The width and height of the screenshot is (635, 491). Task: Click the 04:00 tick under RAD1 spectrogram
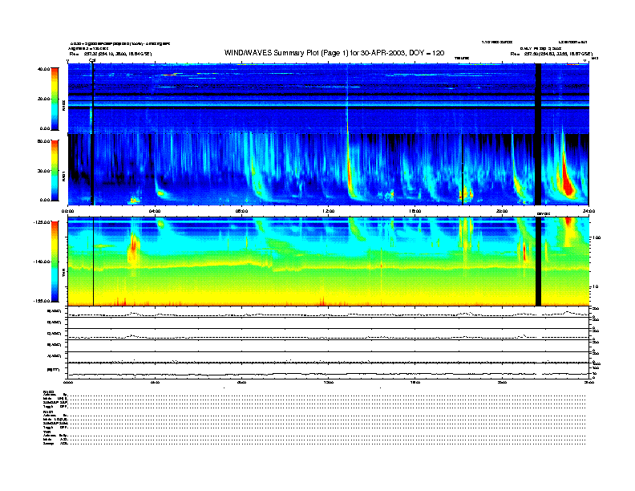pos(155,211)
